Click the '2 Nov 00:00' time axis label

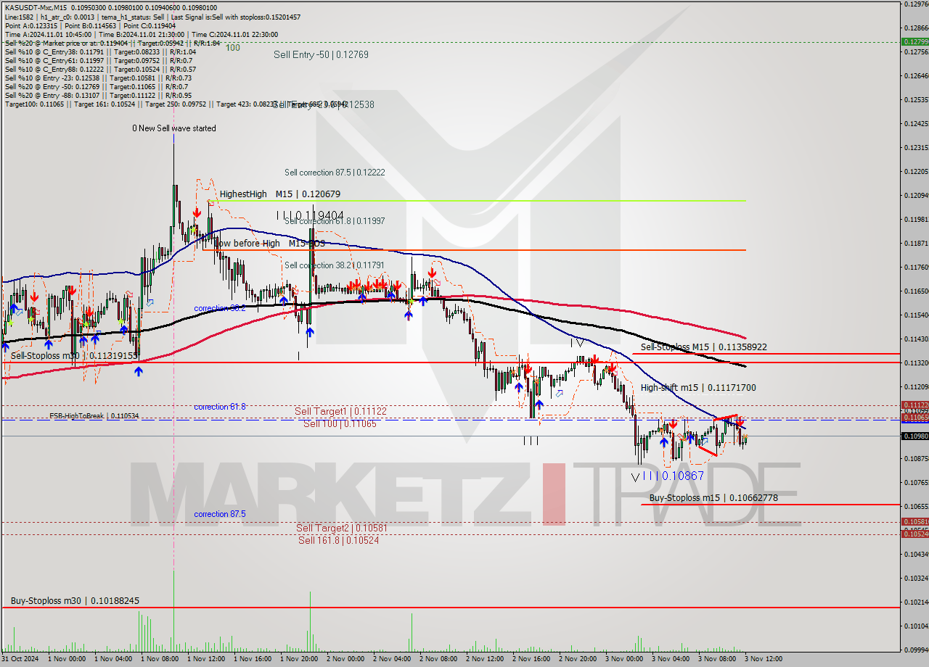[x=345, y=659]
